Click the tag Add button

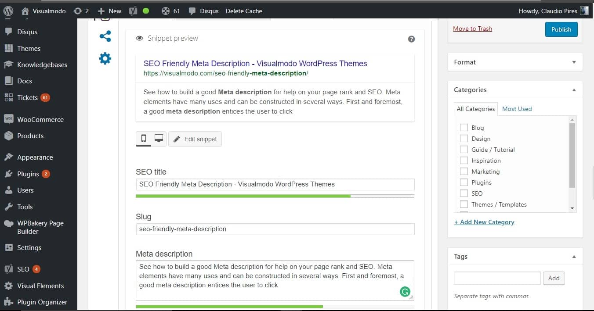[554, 278]
